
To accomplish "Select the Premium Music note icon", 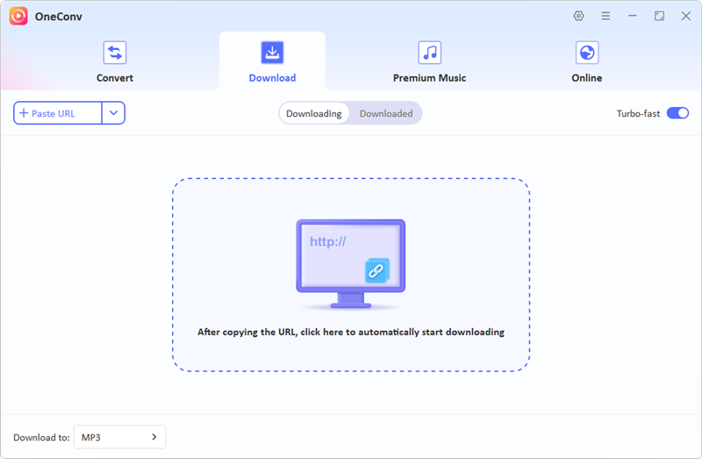I will [429, 53].
